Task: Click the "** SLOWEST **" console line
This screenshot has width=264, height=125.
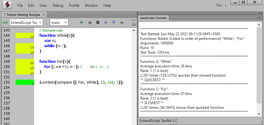Action: pyautogui.click(x=152, y=103)
